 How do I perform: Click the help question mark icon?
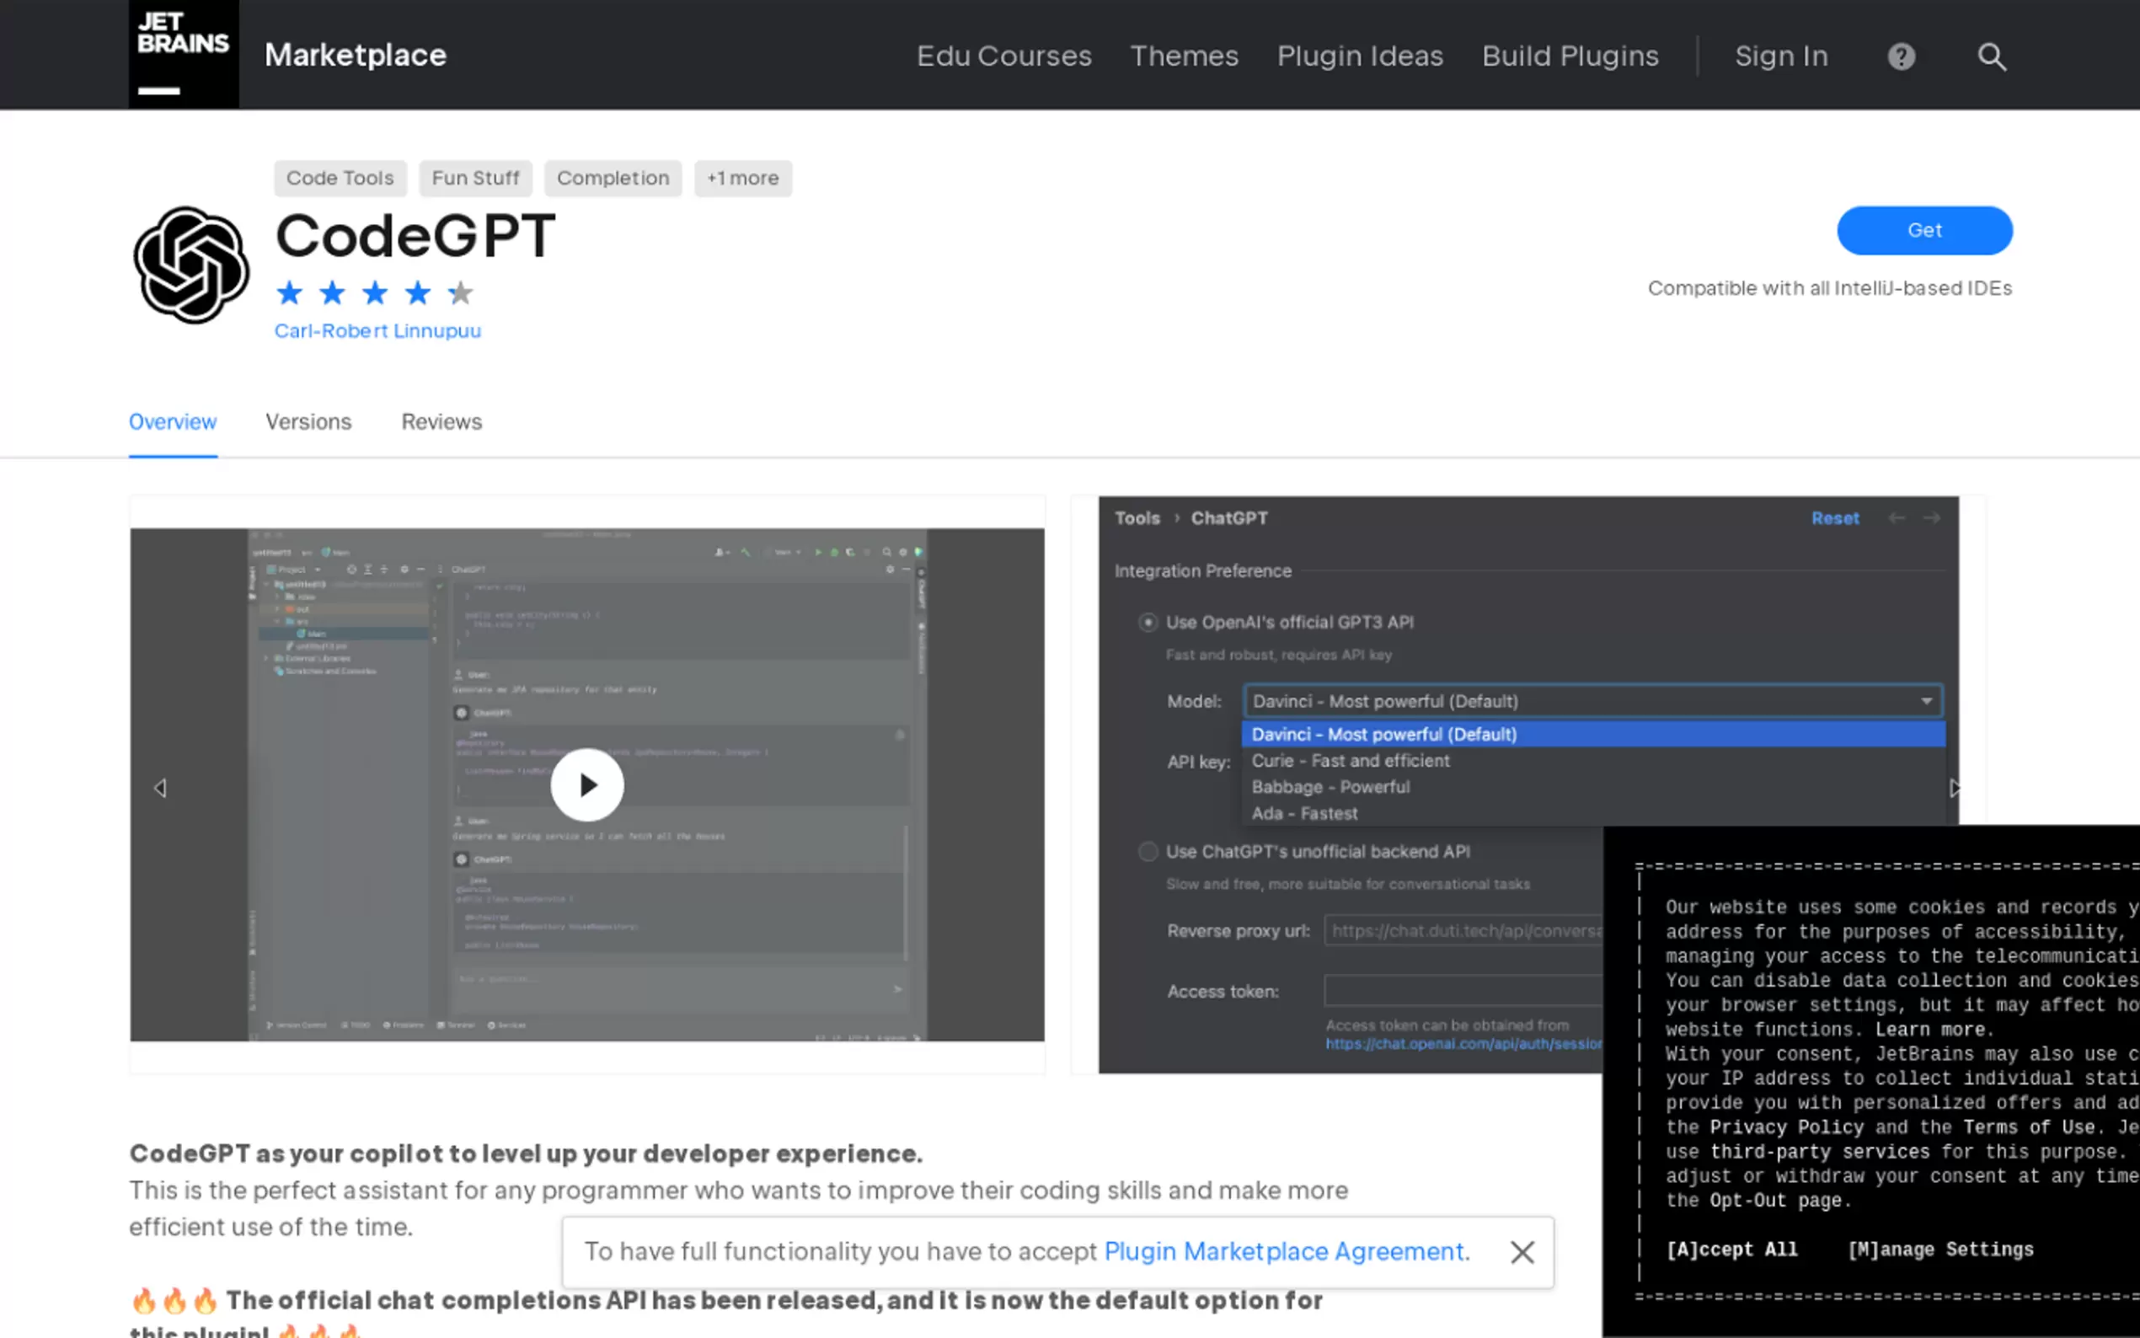(1901, 56)
